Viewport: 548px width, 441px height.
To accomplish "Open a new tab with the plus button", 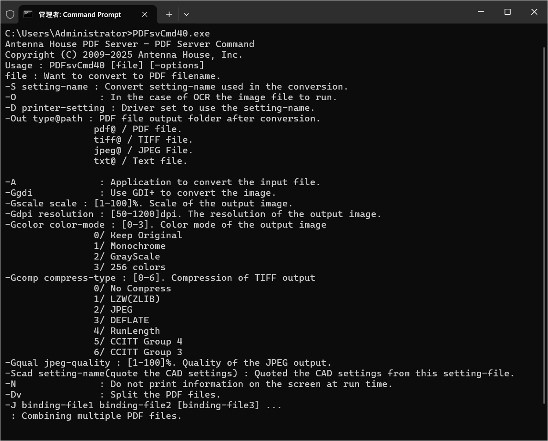I will point(169,14).
